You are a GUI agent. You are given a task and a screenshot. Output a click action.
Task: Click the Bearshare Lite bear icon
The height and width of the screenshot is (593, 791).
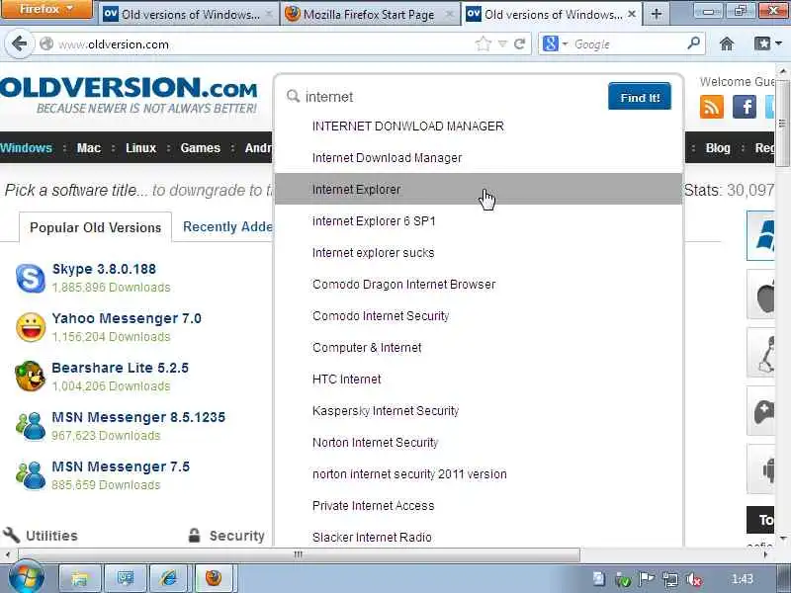click(31, 377)
